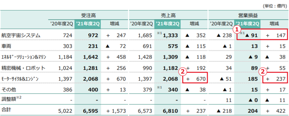Screen dimensions: 289x116
Task: Select the bold 575 cell
Action: coord(173,46)
